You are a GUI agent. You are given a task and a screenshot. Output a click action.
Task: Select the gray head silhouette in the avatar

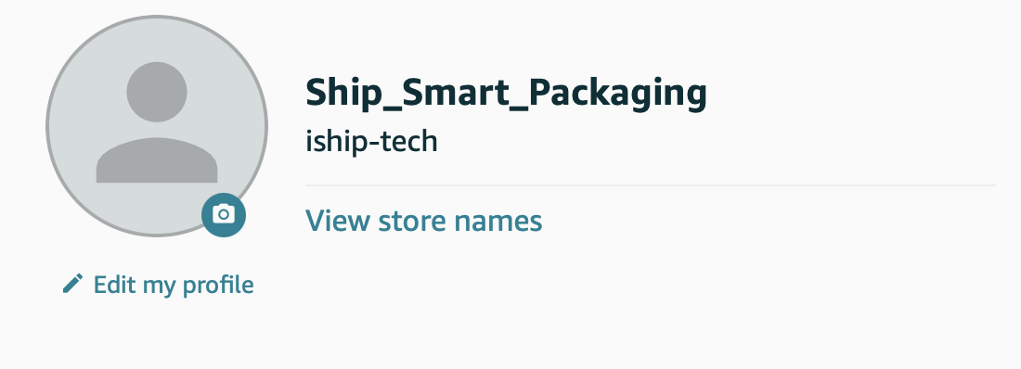point(157,92)
